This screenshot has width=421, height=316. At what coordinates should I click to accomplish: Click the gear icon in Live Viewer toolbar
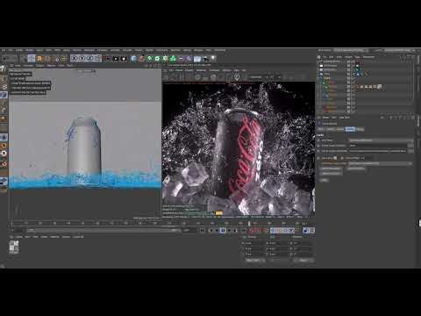(x=197, y=77)
